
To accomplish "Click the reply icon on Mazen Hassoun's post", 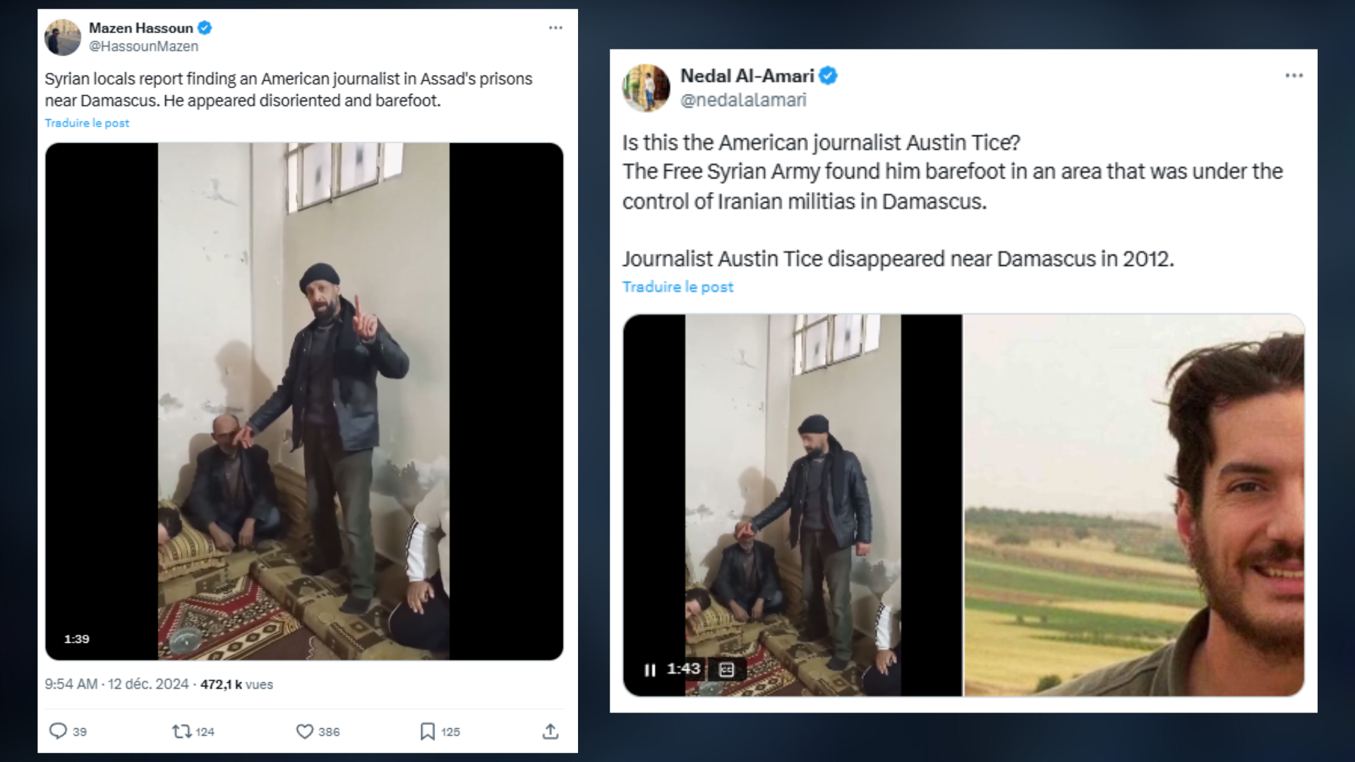I will [58, 731].
